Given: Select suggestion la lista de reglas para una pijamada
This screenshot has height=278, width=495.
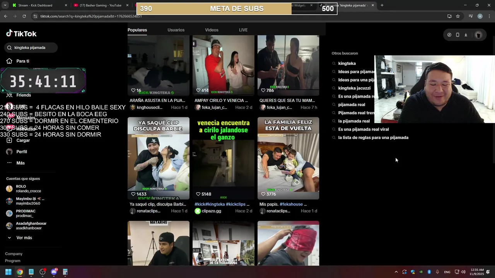Looking at the screenshot, I should click(373, 137).
